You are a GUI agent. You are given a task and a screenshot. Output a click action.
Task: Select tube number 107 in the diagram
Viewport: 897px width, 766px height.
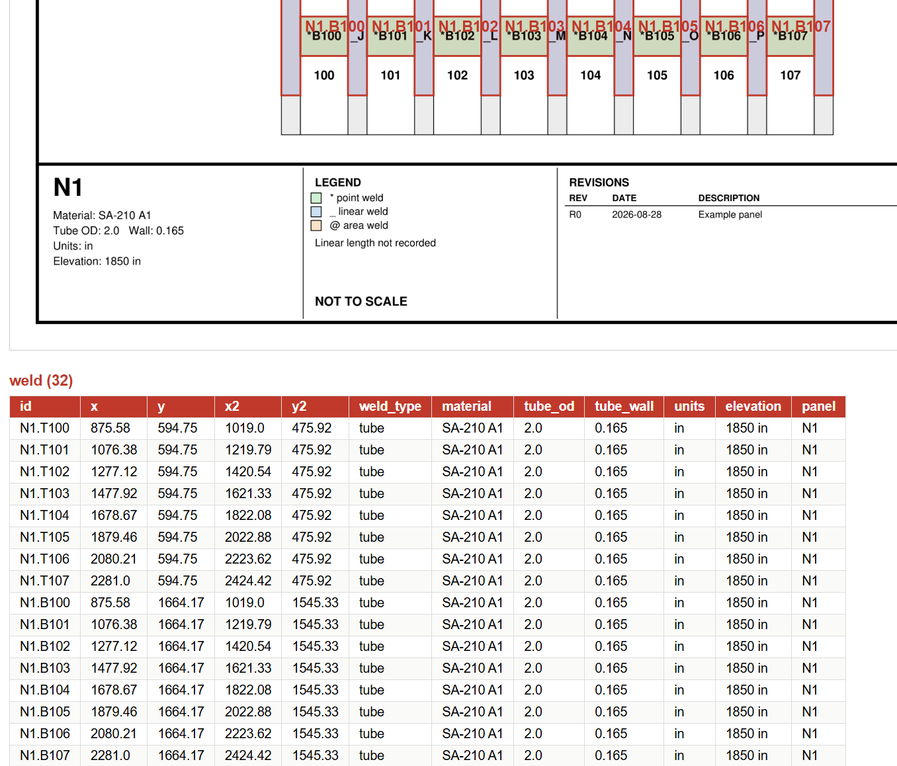click(790, 75)
